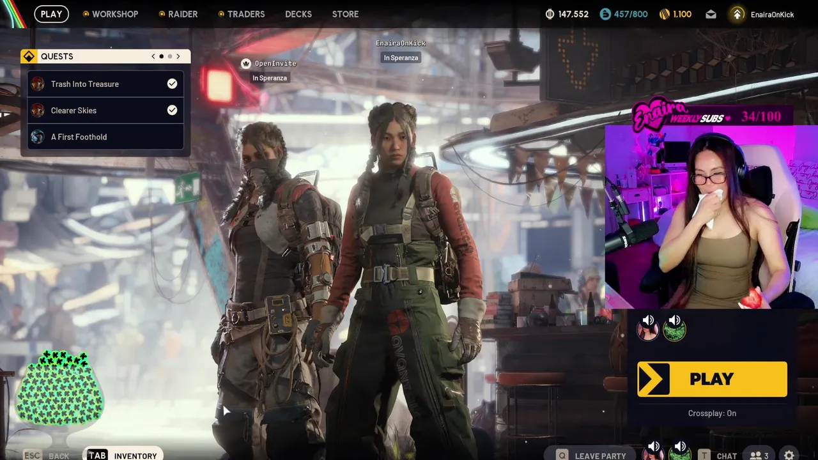Mute first member in bottom bar
This screenshot has height=460, width=818.
pos(653,447)
